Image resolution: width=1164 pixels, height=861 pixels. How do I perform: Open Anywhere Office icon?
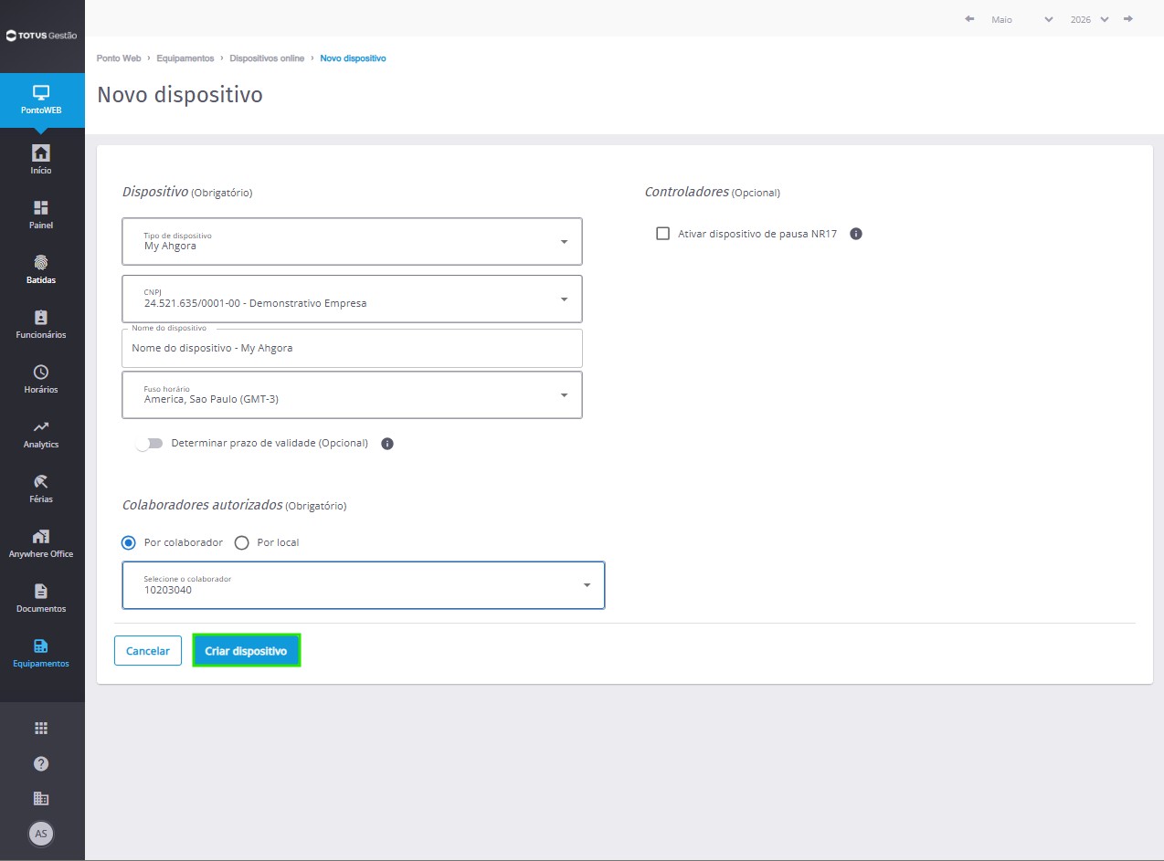40,536
